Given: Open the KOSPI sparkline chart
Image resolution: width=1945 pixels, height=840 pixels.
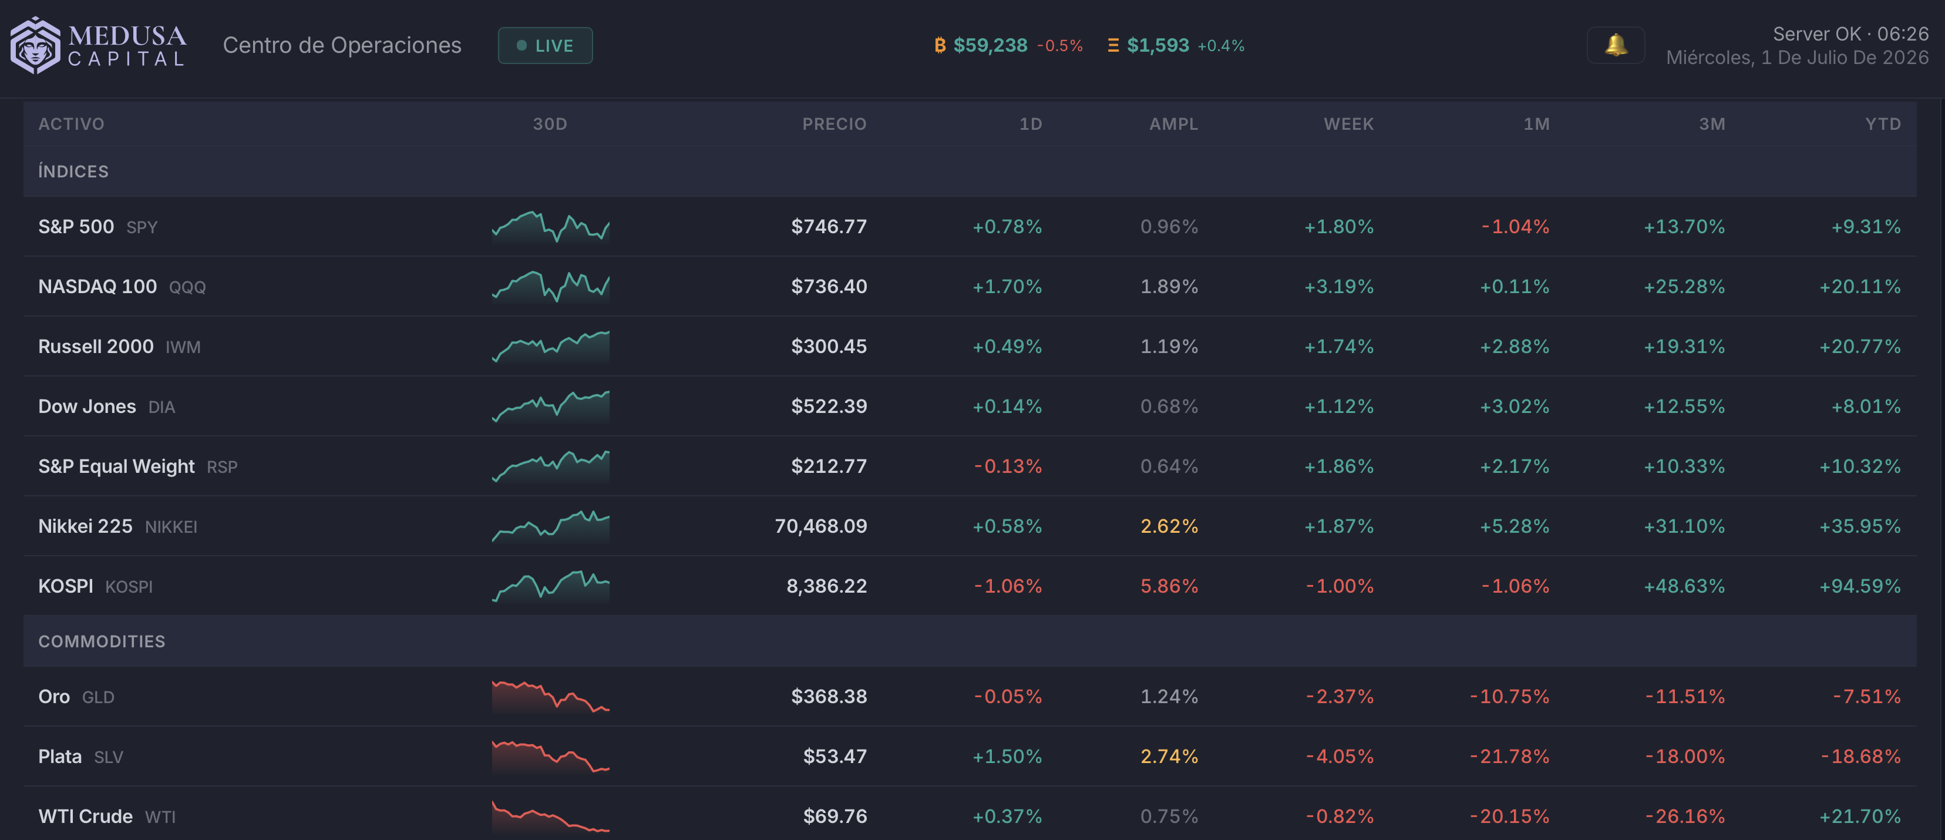Looking at the screenshot, I should pyautogui.click(x=550, y=586).
